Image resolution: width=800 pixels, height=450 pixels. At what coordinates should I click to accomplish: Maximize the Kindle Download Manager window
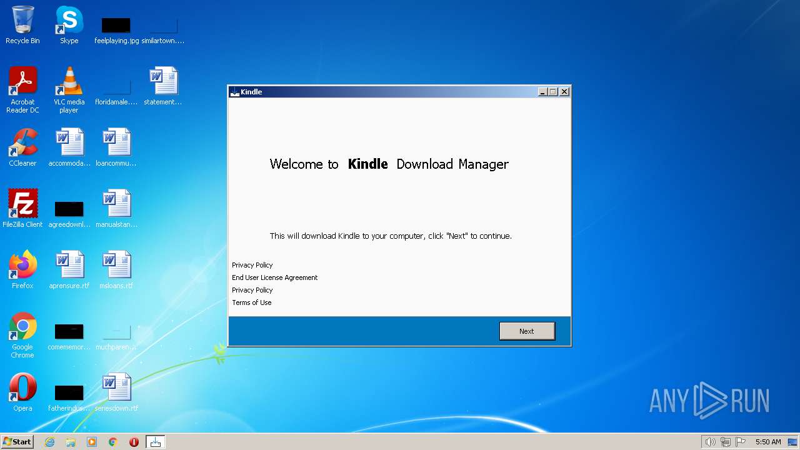(x=553, y=92)
